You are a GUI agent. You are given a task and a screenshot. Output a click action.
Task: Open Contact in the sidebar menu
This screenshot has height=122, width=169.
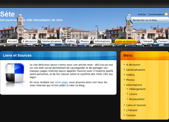coord(131,115)
